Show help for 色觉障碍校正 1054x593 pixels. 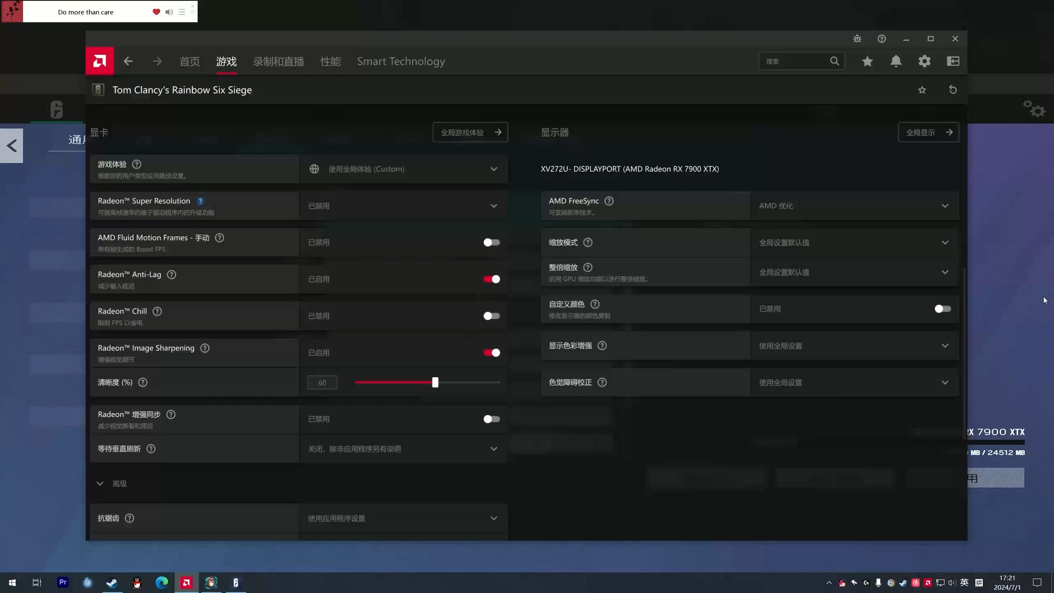coord(602,382)
